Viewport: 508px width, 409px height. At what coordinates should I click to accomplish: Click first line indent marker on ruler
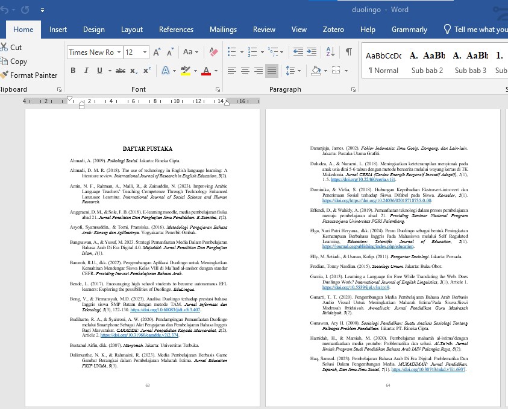point(70,98)
